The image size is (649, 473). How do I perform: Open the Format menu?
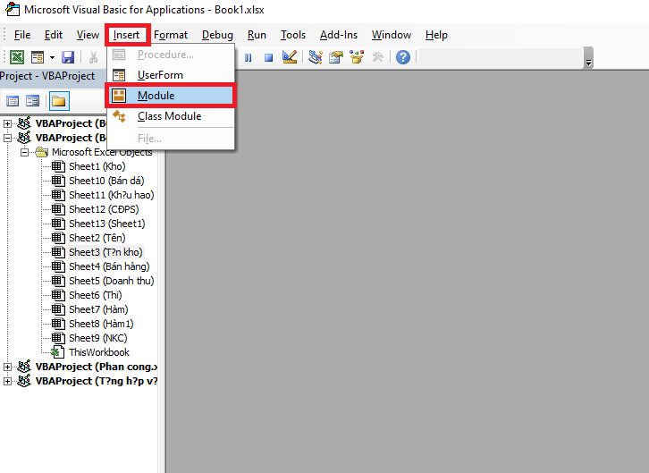[x=171, y=35]
